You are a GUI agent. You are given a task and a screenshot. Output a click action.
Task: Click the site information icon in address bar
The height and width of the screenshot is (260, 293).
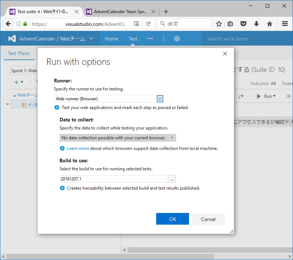[x=19, y=24]
